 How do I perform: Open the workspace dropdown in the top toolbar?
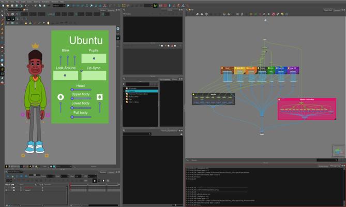pos(59,6)
